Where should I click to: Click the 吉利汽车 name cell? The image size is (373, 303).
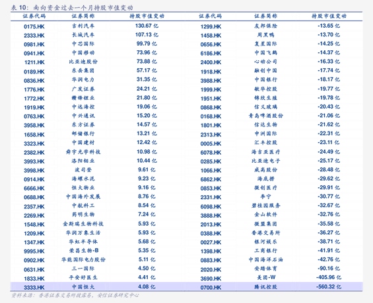tap(83, 26)
